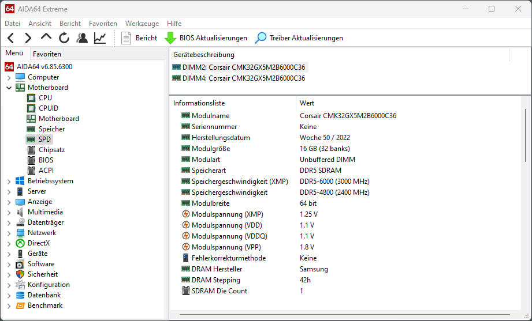Select the Chipsatz chip icon

pos(31,150)
